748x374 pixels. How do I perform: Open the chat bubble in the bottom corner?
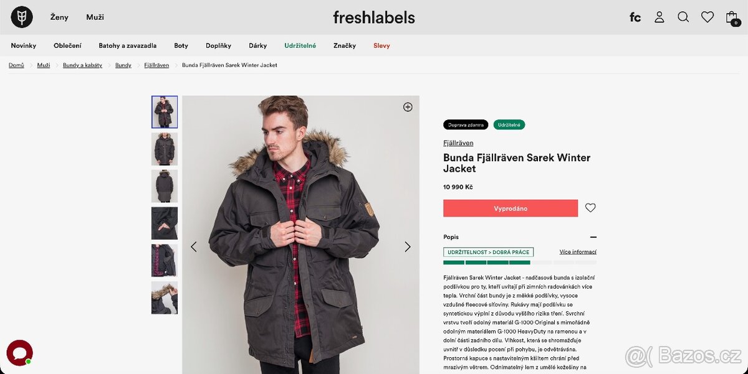[19, 353]
